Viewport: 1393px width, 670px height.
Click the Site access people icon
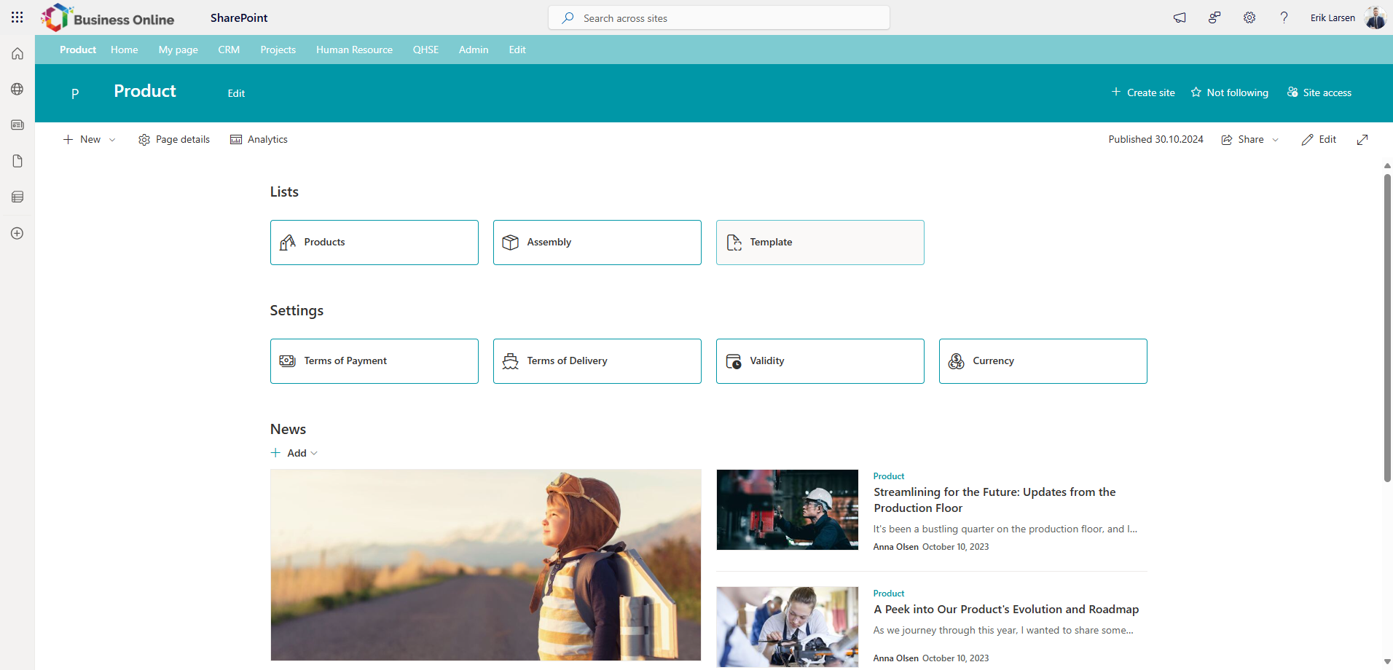point(1292,92)
